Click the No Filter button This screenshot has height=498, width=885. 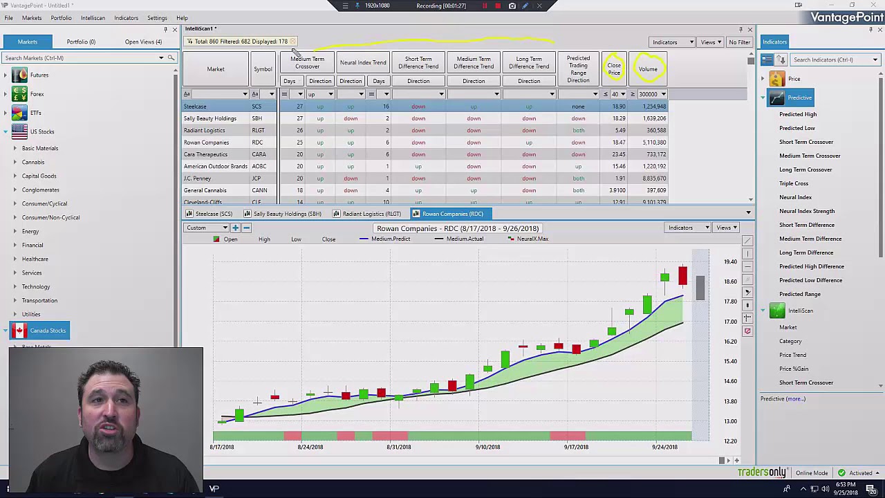[x=739, y=42]
